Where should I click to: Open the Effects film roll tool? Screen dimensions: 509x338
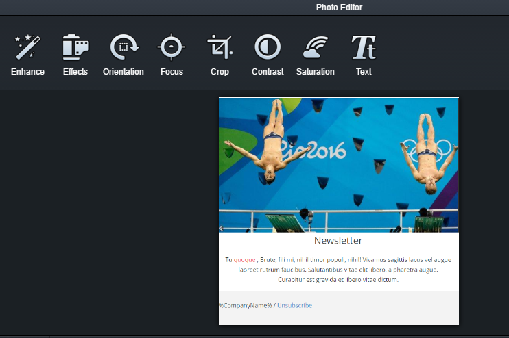pos(75,54)
